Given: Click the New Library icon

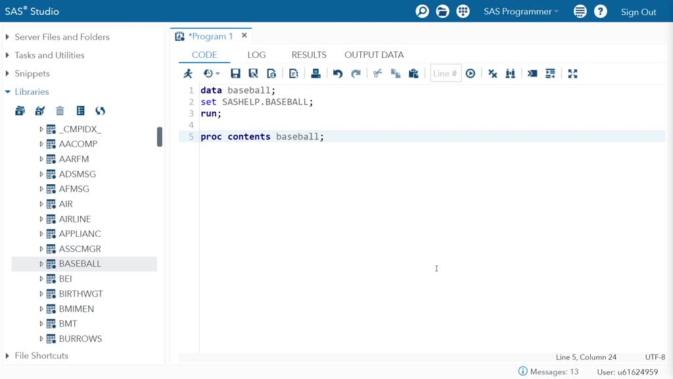Looking at the screenshot, I should [20, 111].
